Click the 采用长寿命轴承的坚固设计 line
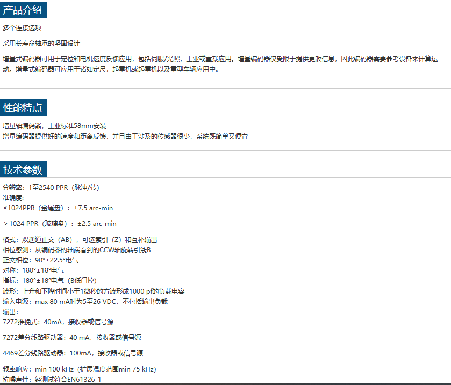This screenshot has height=385, width=451. [41, 43]
